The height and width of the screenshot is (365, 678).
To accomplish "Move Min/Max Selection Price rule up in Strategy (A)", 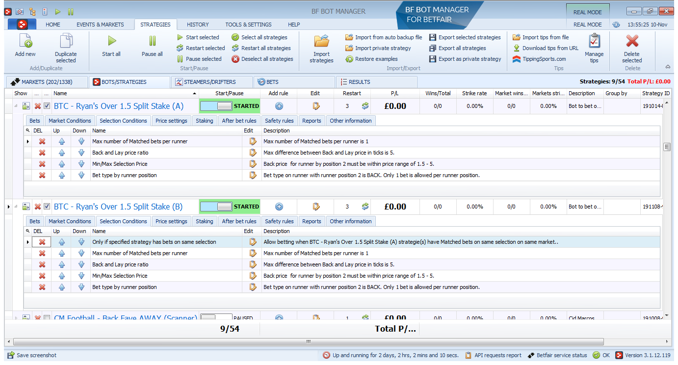I will [x=62, y=164].
